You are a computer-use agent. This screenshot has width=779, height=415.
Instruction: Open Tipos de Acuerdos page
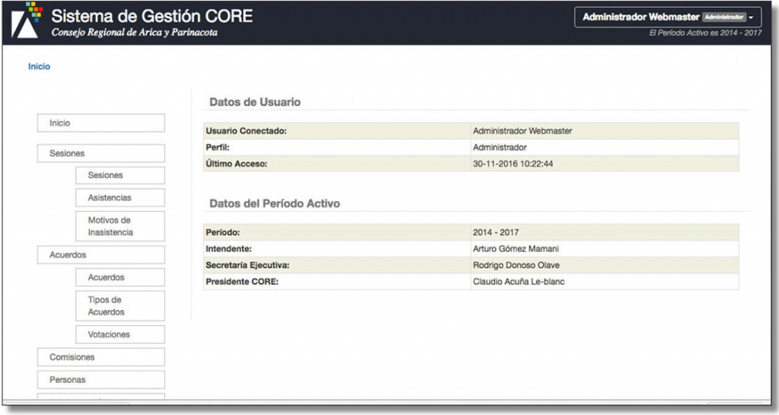point(120,306)
